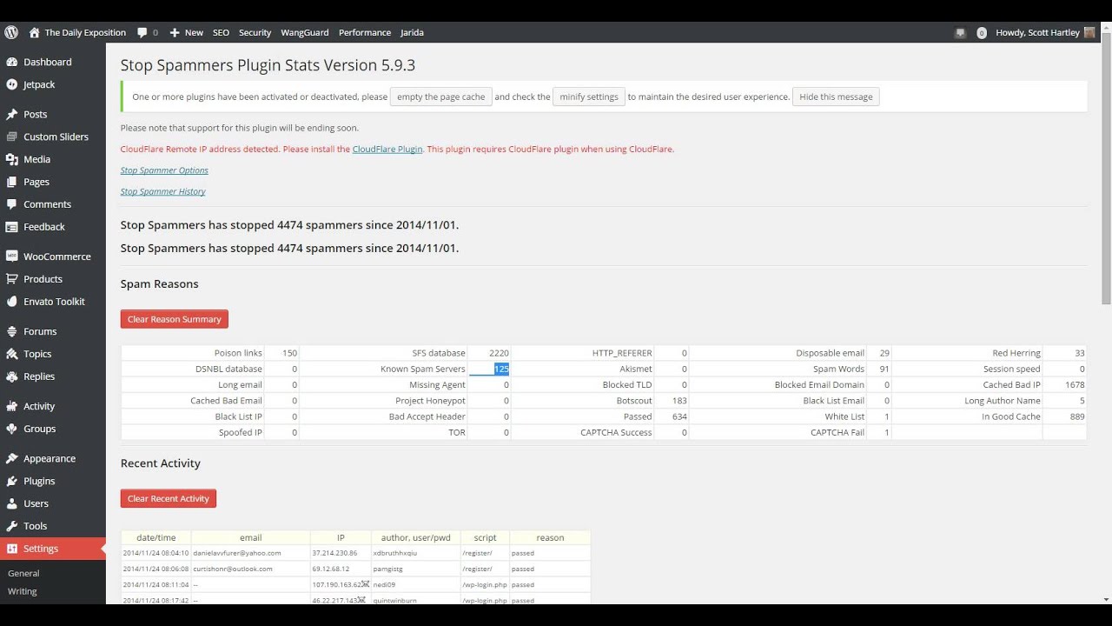1112x626 pixels.
Task: Open the Jarida admin bar menu
Action: 412,32
